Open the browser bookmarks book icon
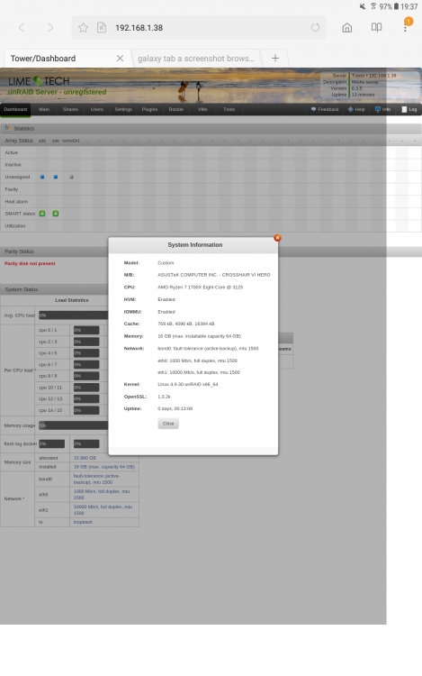The width and height of the screenshot is (422, 676). (376, 28)
